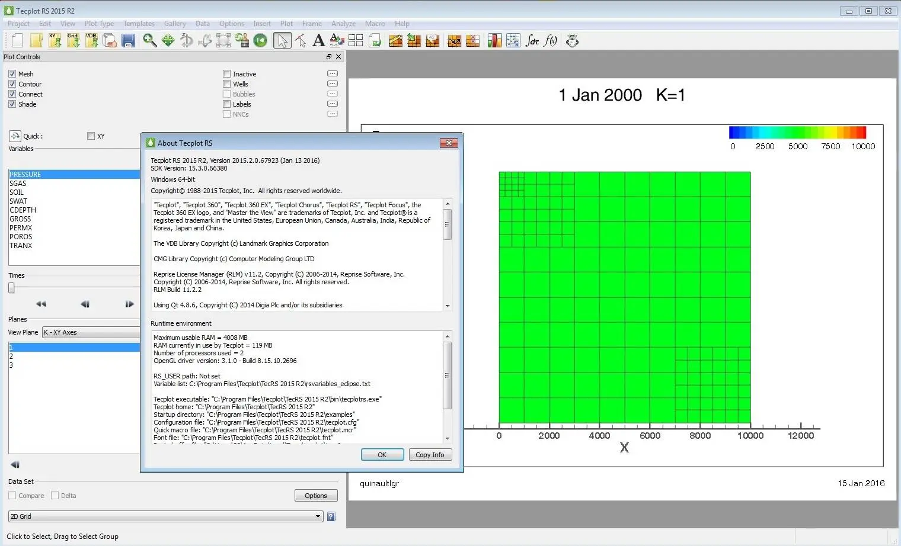This screenshot has width=901, height=546.
Task: Click the grid icon with number 42
Action: 432,40
